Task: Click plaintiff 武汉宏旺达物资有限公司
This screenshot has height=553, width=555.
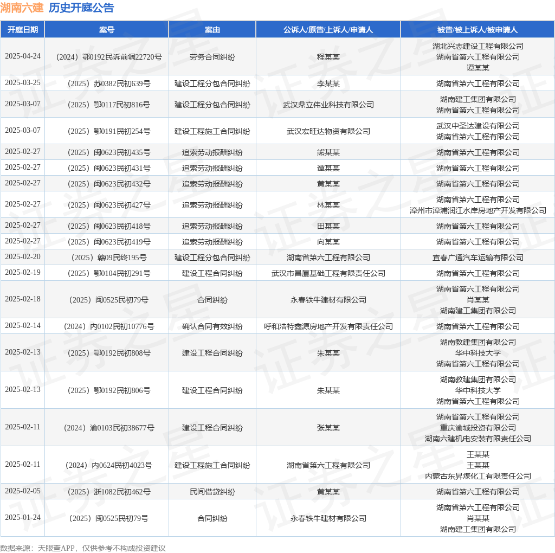Action: 328,131
